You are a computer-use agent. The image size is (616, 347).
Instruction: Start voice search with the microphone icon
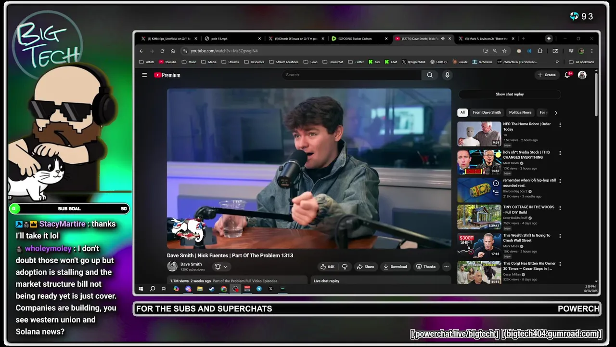[447, 75]
